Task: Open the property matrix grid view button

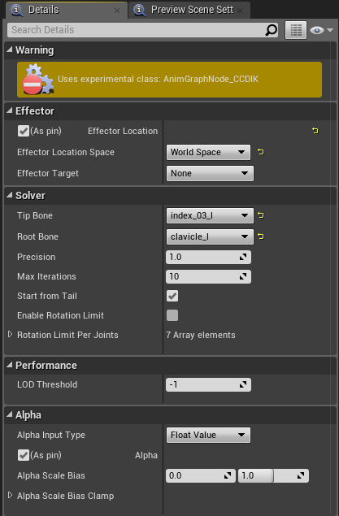Action: 296,30
